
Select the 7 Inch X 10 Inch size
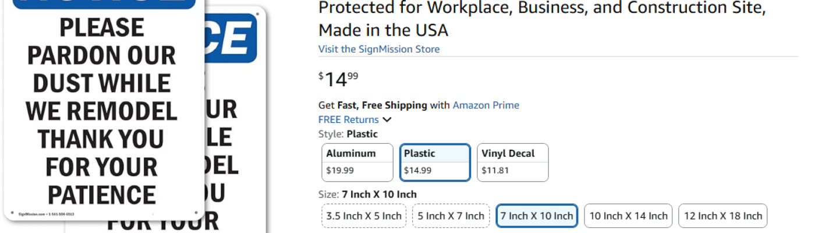tap(537, 216)
